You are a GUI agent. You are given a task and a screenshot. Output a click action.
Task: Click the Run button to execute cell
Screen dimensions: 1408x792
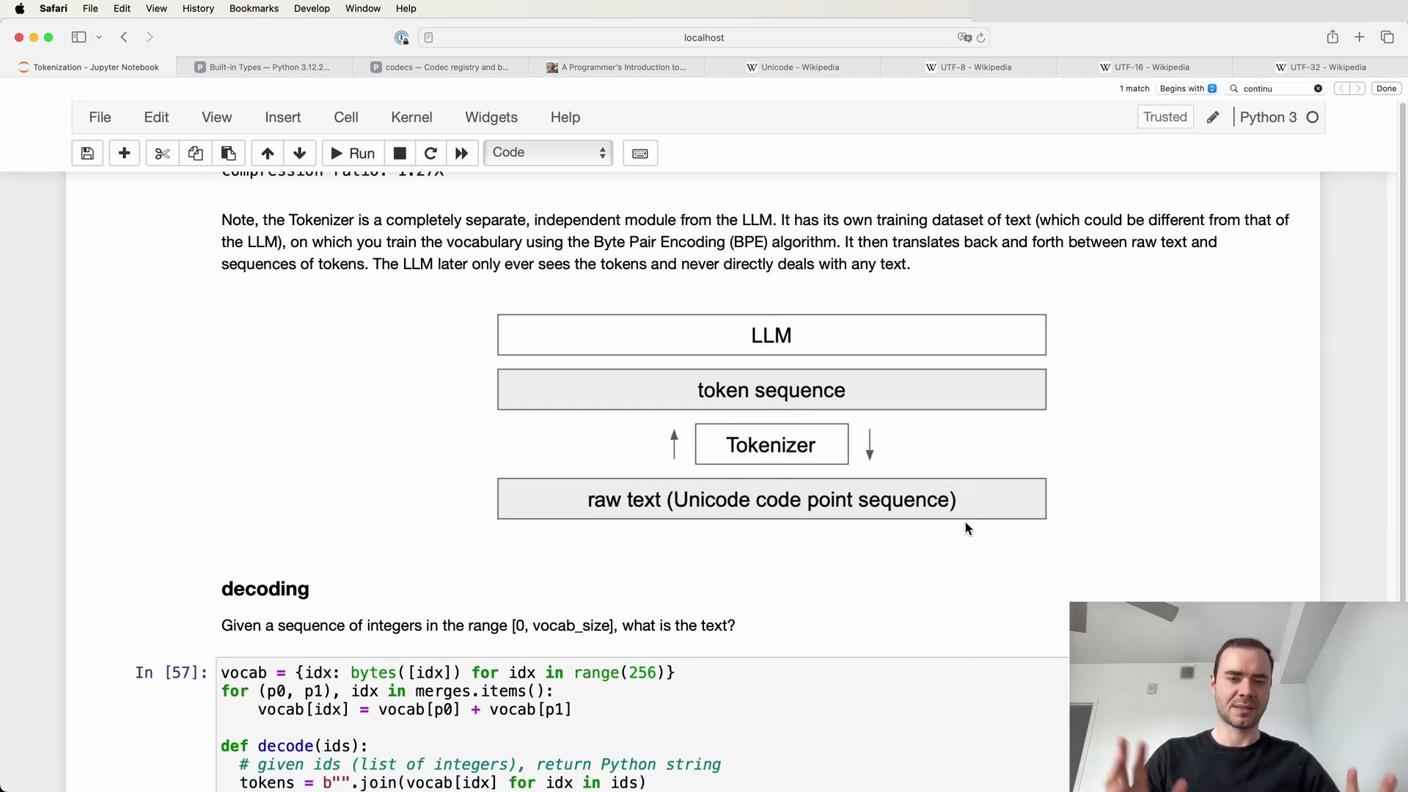pos(352,153)
